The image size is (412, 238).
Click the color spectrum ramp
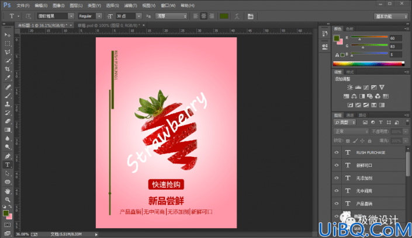pyautogui.click(x=369, y=64)
